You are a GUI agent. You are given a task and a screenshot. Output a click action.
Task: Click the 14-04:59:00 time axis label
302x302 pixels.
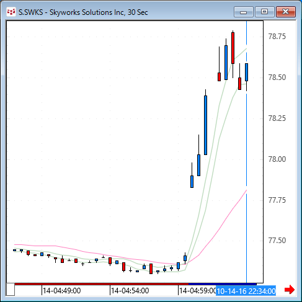[x=197, y=291]
